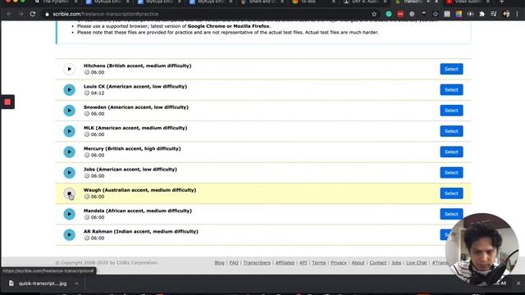This screenshot has height=295, width=525.
Task: Click the title 'Mercury (British accent, high difficulty)'
Action: (132, 148)
